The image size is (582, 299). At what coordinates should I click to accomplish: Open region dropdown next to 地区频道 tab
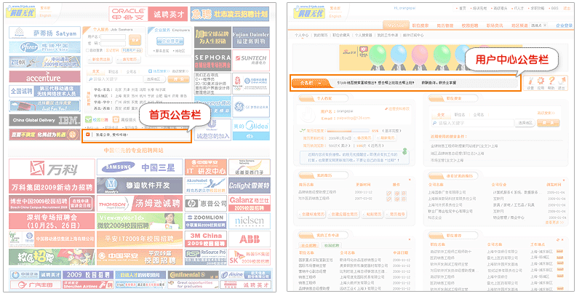538,25
